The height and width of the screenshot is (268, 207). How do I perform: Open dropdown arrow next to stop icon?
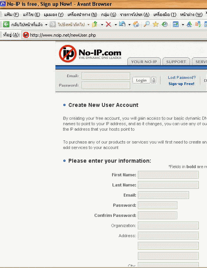[116, 25]
